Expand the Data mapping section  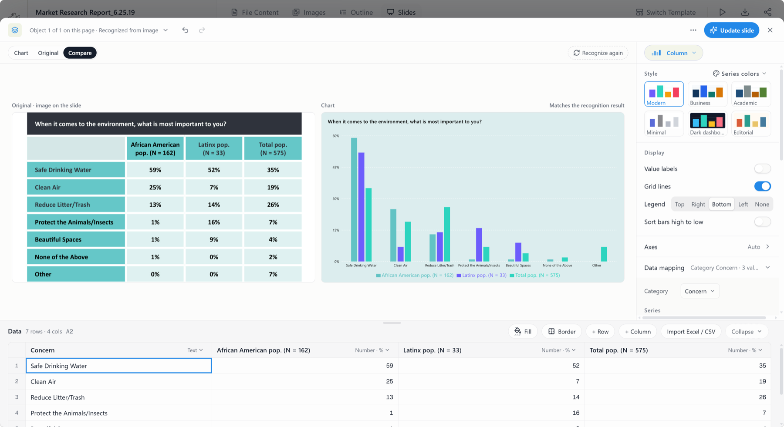click(x=707, y=268)
